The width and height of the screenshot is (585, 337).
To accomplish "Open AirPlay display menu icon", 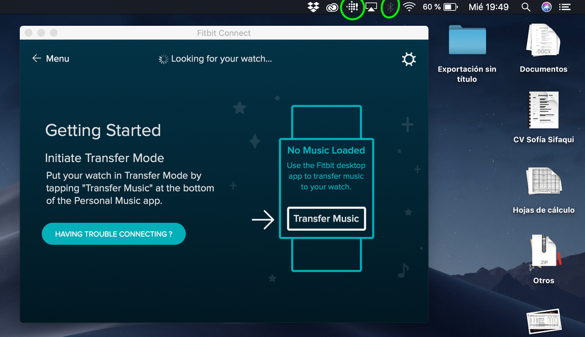I will pyautogui.click(x=371, y=6).
